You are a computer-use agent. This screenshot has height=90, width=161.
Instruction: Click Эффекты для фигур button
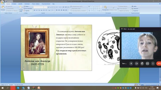pos(124,11)
